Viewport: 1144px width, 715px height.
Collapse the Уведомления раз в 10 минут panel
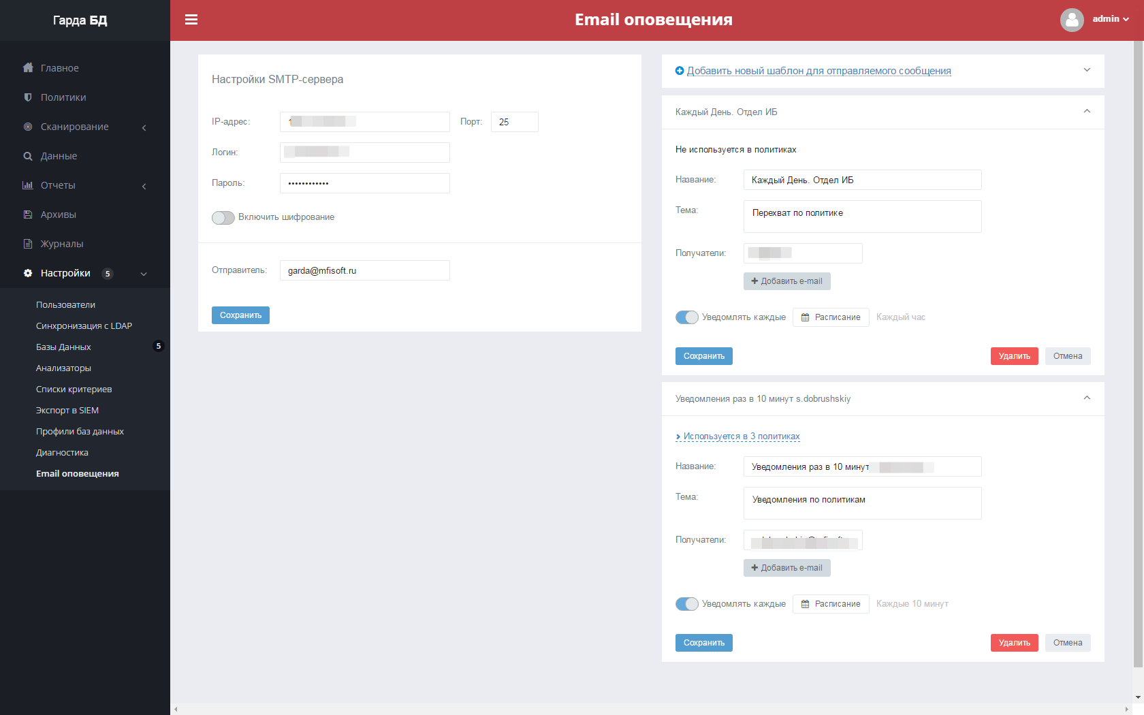[x=1087, y=398]
